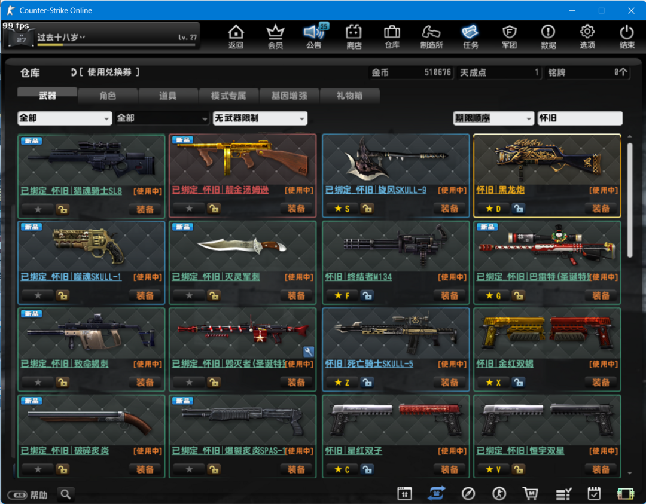Toggle favorite star on 猎魂骑士SL8 card
Image resolution: width=646 pixels, height=504 pixels.
coord(38,210)
